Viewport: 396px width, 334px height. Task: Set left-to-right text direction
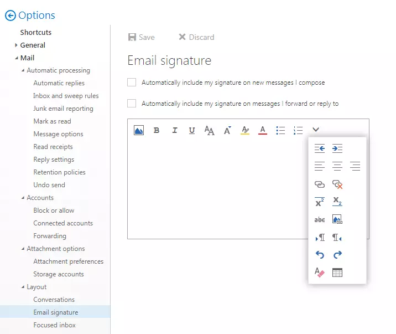click(x=320, y=238)
